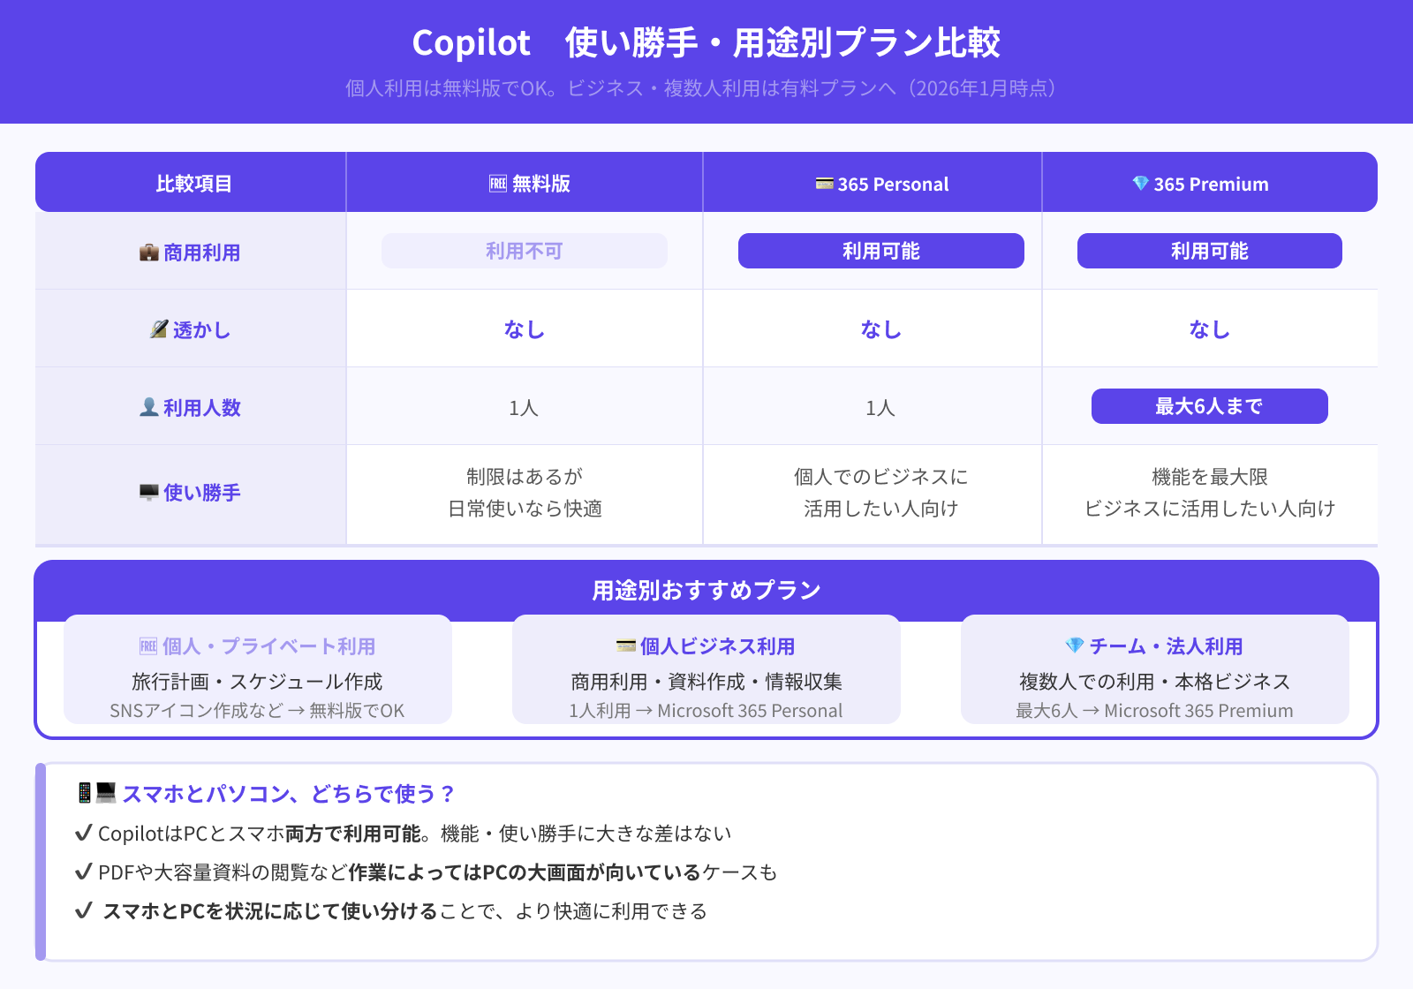Click the 利用不可 pill under 無料版
Viewport: 1413px width, 989px height.
524,251
